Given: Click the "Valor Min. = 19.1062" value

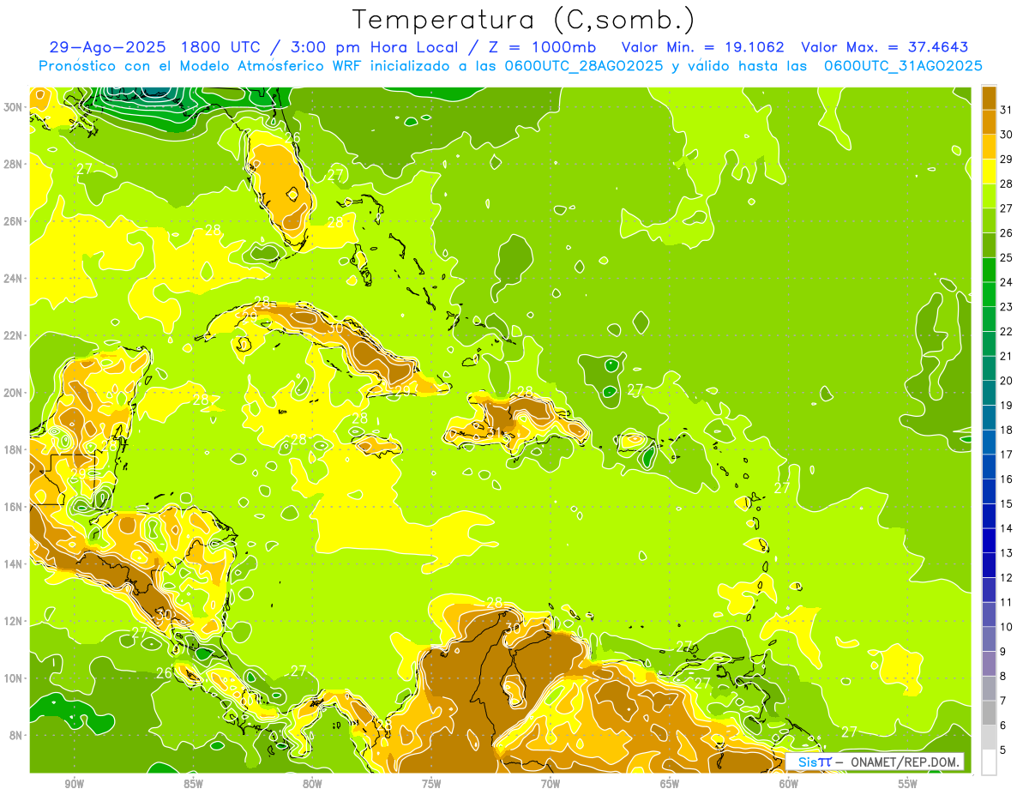Looking at the screenshot, I should coord(702,47).
